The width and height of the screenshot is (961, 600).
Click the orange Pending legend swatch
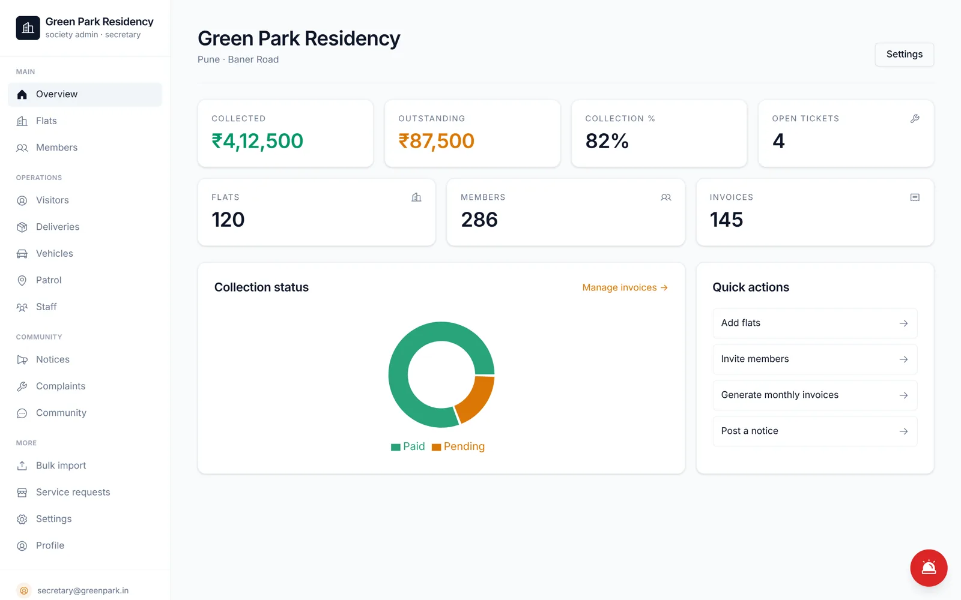pos(437,447)
